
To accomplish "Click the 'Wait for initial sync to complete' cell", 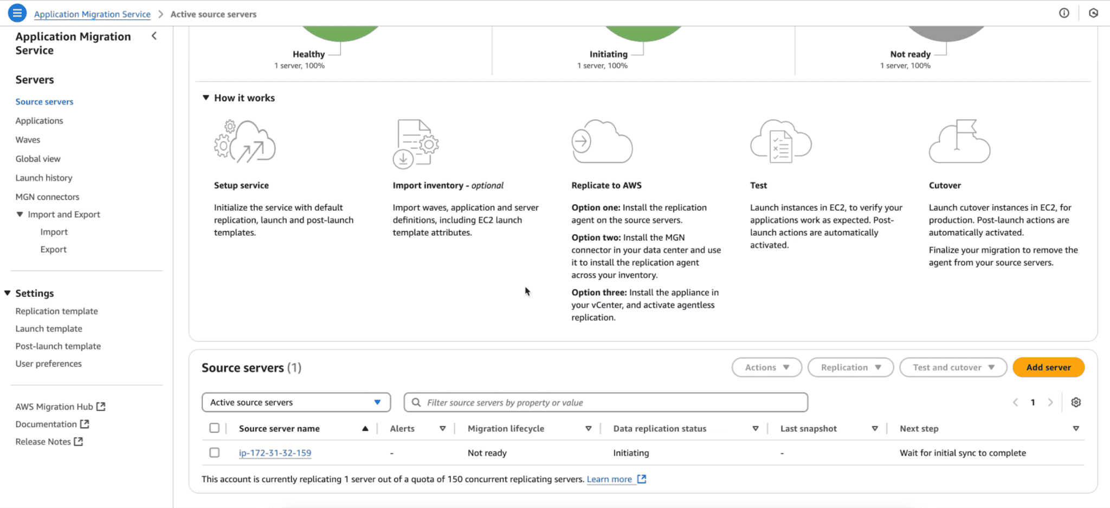I will pyautogui.click(x=963, y=453).
